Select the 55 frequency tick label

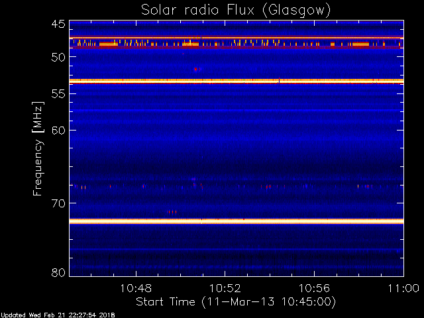pyautogui.click(x=58, y=94)
